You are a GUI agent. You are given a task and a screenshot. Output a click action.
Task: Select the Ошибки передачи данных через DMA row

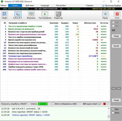pos(55,67)
